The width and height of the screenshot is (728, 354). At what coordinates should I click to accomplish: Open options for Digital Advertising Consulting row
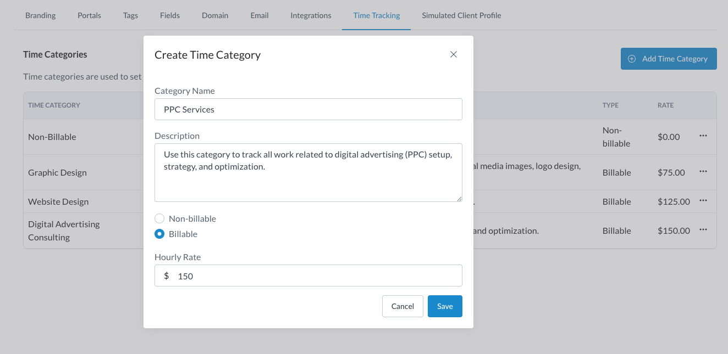click(x=703, y=230)
